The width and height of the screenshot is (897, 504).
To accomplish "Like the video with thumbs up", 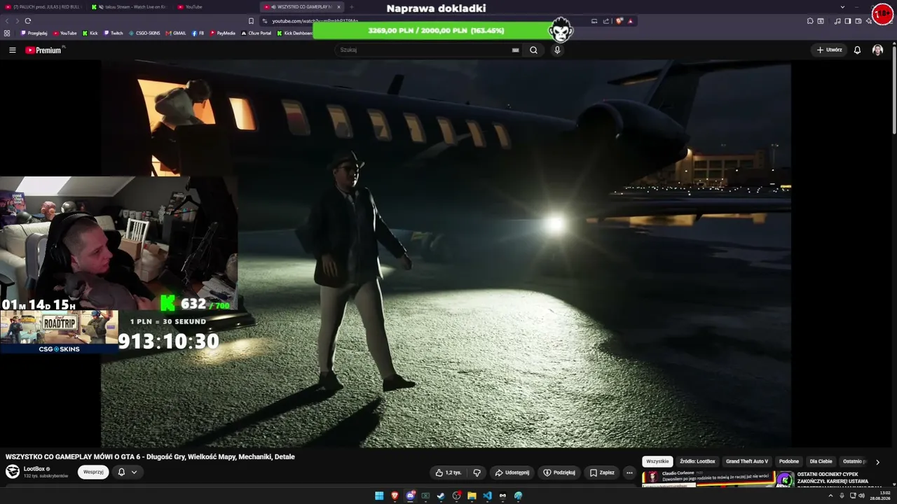I will pos(448,472).
